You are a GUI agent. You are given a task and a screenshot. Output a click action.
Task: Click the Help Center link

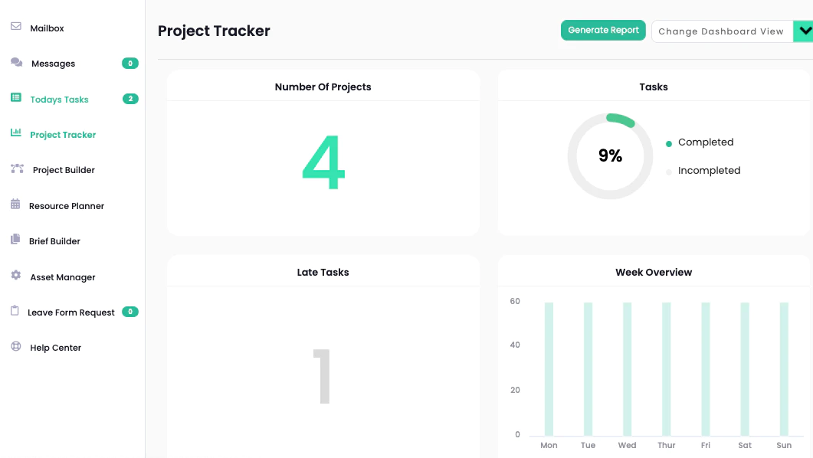click(55, 348)
